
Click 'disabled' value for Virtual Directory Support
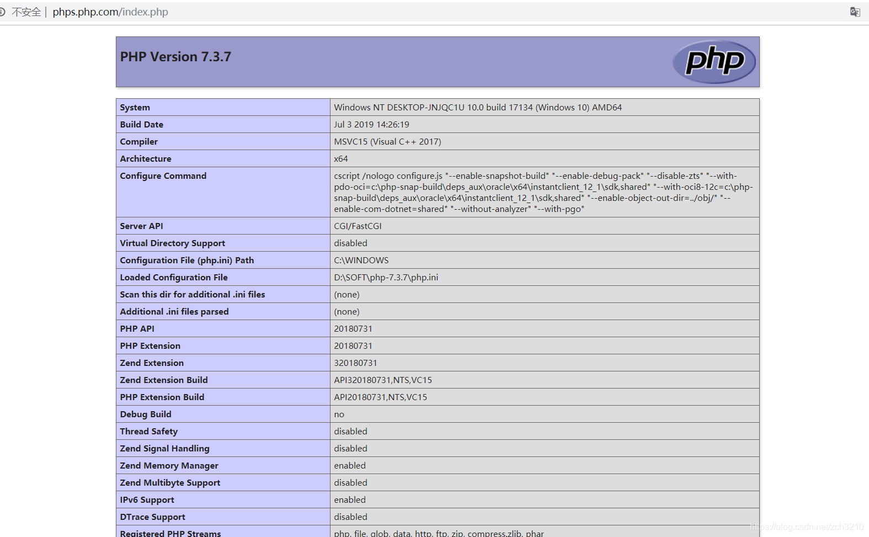pyautogui.click(x=350, y=243)
